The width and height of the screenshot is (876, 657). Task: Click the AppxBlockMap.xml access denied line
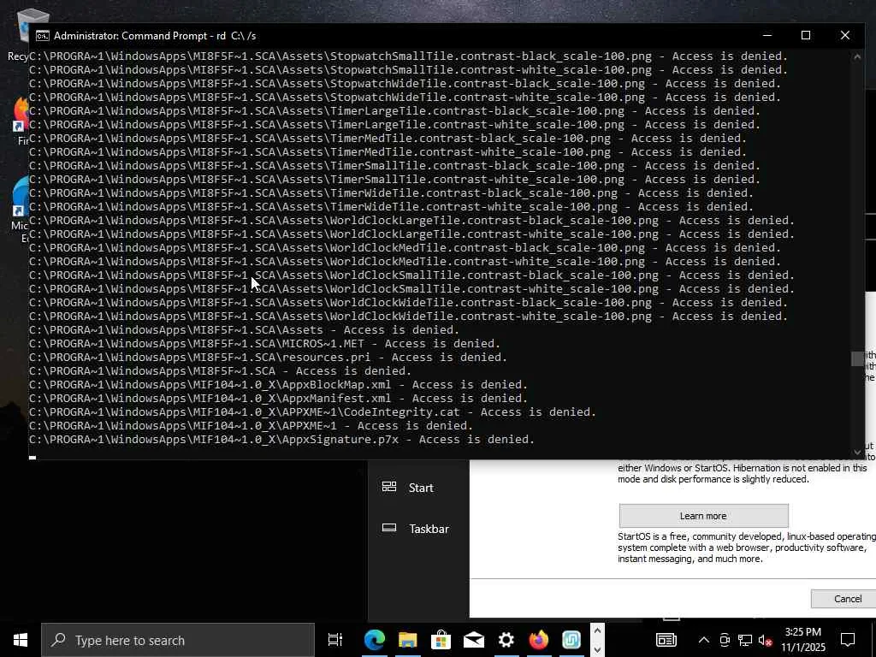tap(278, 384)
